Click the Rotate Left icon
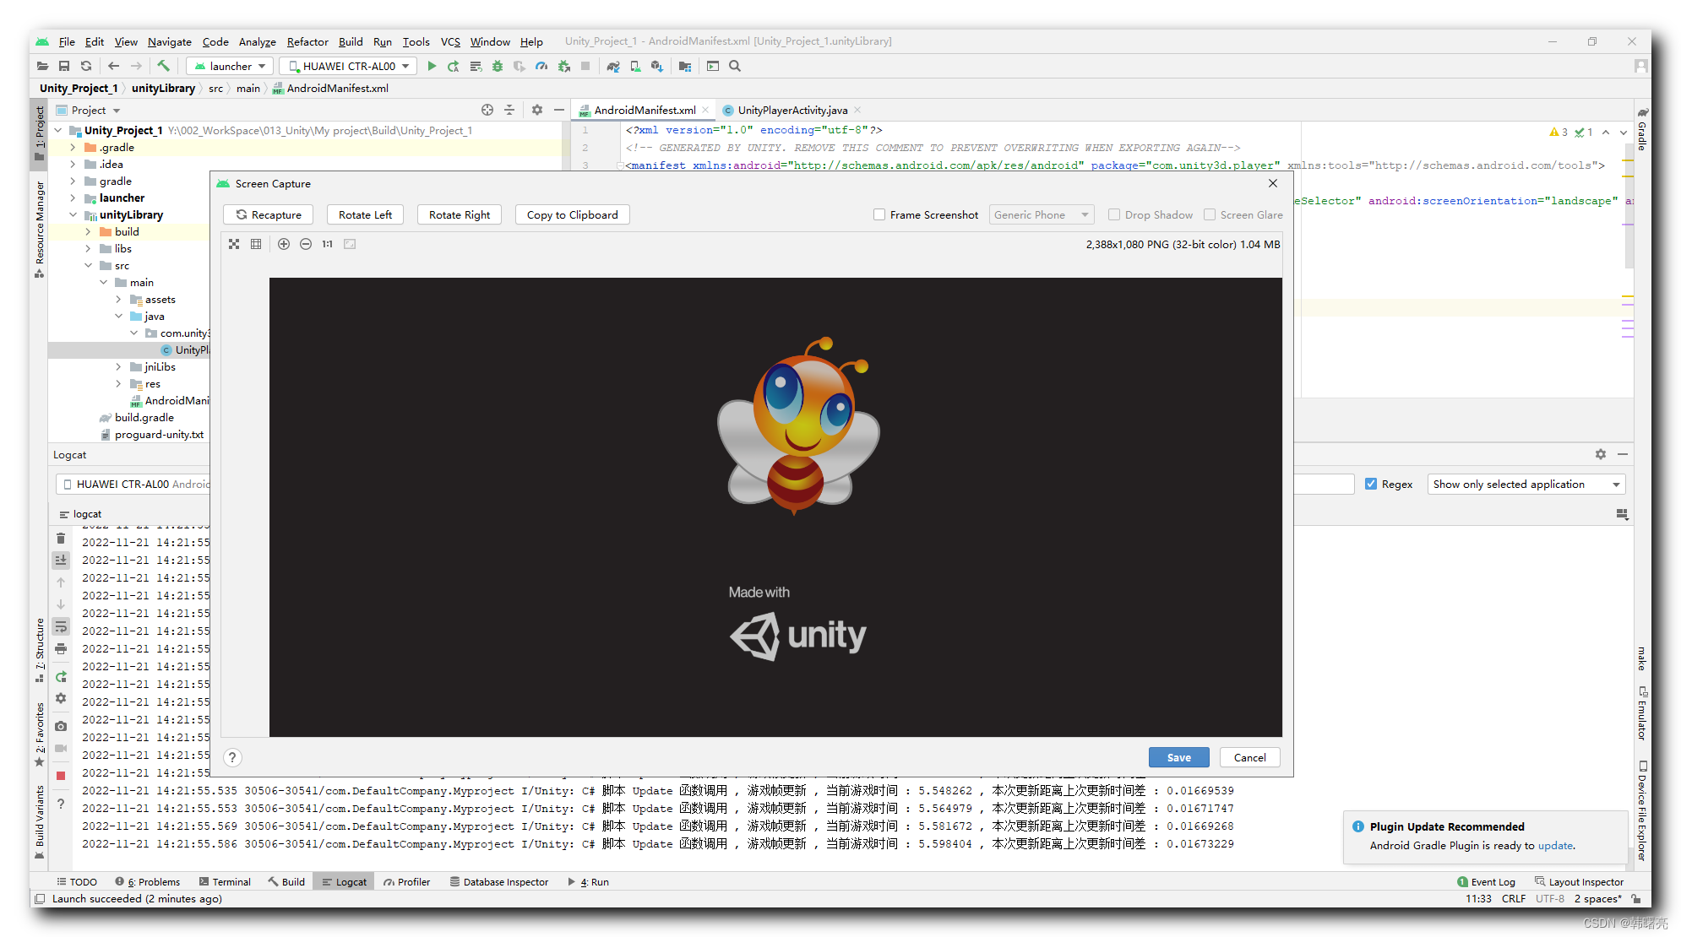This screenshot has height=937, width=1681. coord(364,214)
